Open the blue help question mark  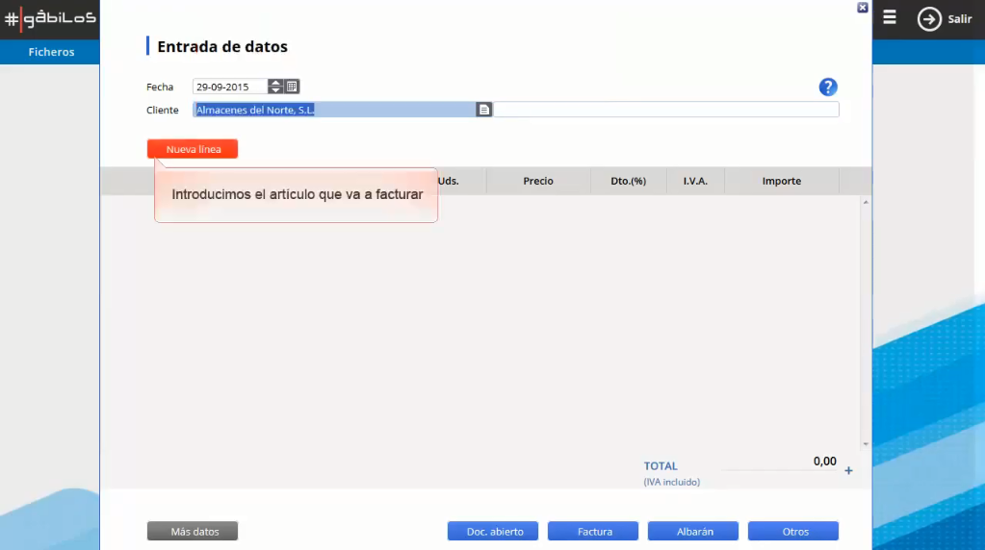click(828, 87)
